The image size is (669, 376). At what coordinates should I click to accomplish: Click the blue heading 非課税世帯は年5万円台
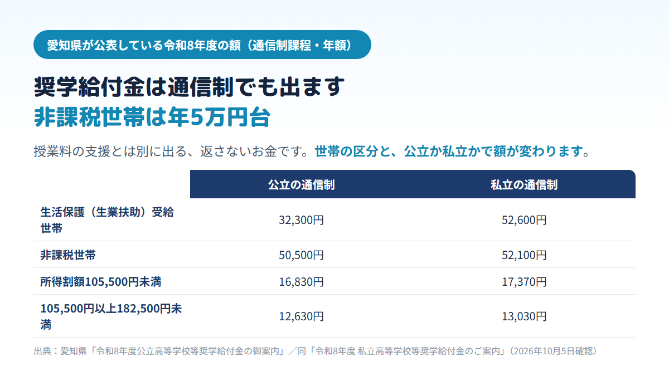[x=152, y=118]
